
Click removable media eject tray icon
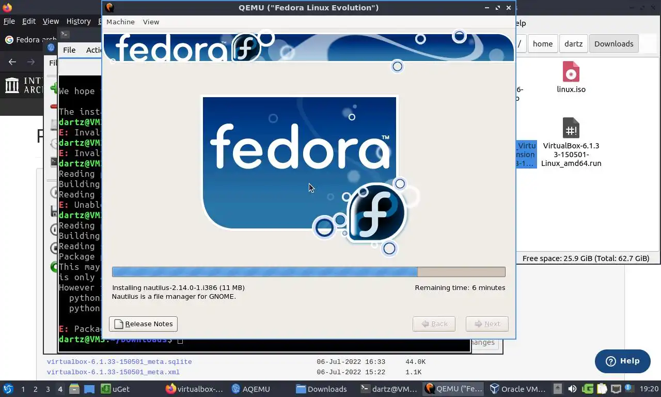point(558,389)
